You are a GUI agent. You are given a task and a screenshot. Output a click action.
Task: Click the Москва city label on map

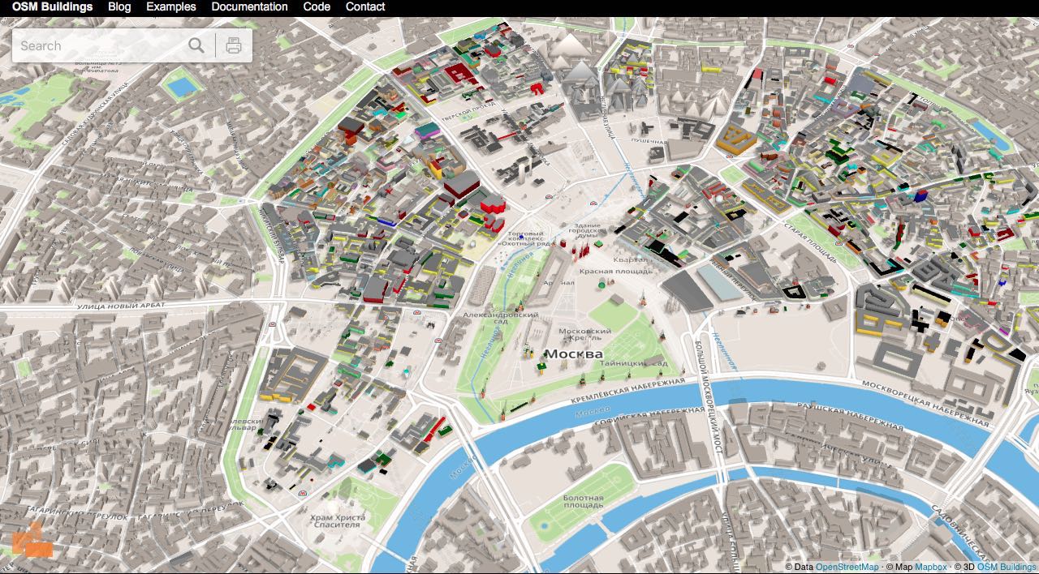click(573, 354)
